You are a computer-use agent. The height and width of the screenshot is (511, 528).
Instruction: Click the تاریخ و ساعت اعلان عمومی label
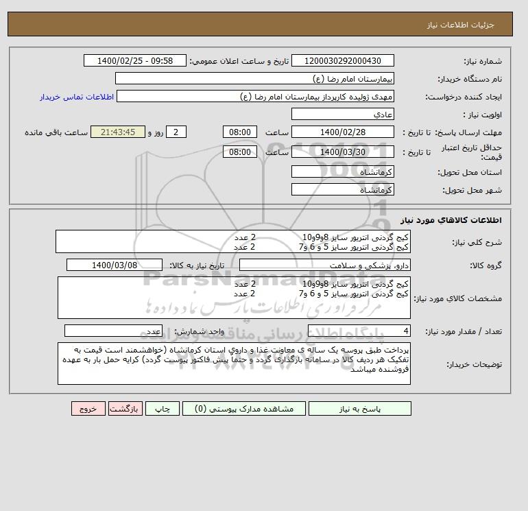pyautogui.click(x=239, y=61)
